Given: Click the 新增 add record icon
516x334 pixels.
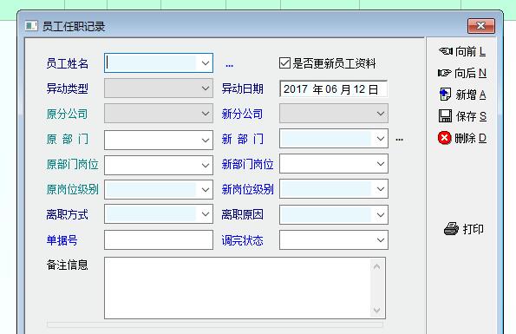Looking at the screenshot, I should (445, 95).
